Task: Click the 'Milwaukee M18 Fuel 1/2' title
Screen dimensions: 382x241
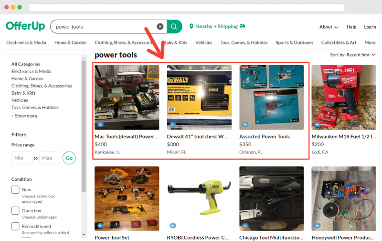Action: coord(343,137)
